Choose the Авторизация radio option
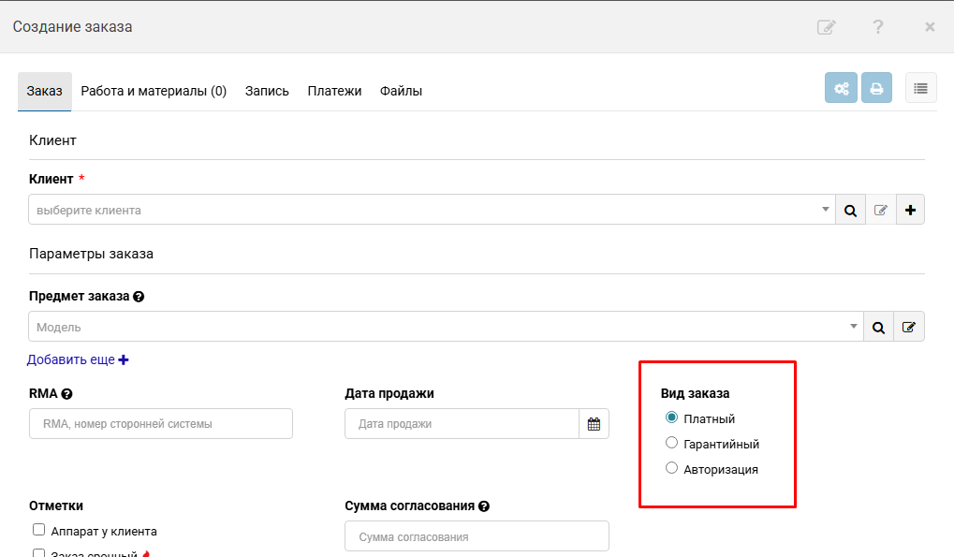Viewport: 954px width, 557px height. click(x=671, y=469)
